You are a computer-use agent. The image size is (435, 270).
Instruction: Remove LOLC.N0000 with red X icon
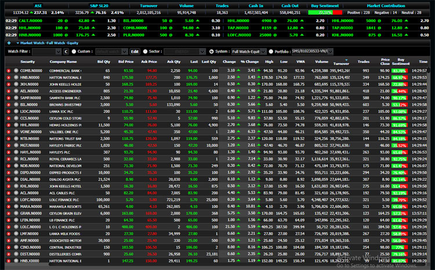(x=9, y=227)
